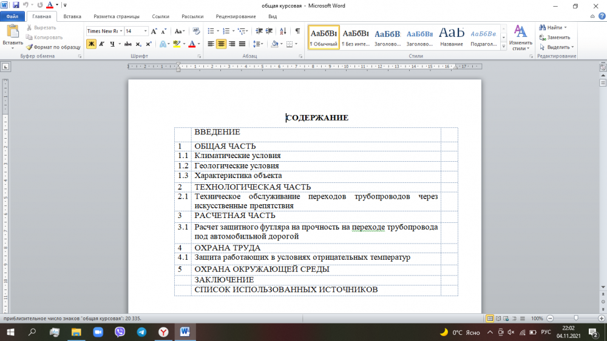This screenshot has width=607, height=341.
Task: Increase indent icon
Action: [x=269, y=31]
